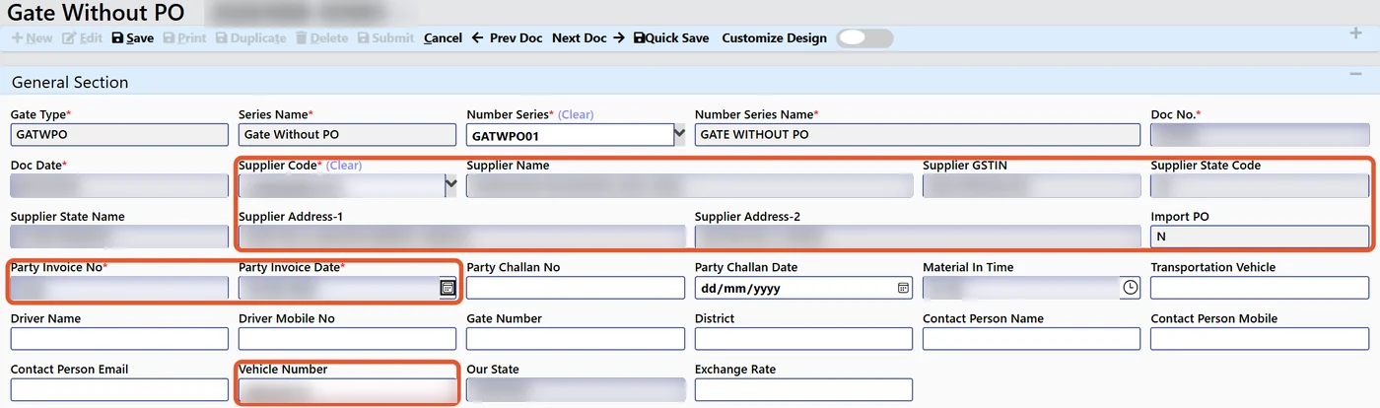Click the Gate Without PO page title
Viewport: 1380px width, 408px height.
click(x=96, y=12)
